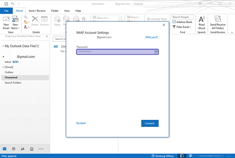Switch to Mail view icon

pos(4,149)
